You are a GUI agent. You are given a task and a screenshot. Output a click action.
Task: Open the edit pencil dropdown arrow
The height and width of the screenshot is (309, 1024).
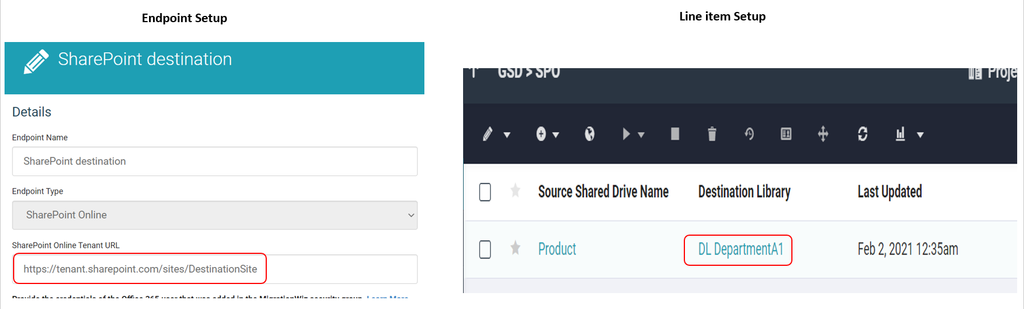(507, 135)
